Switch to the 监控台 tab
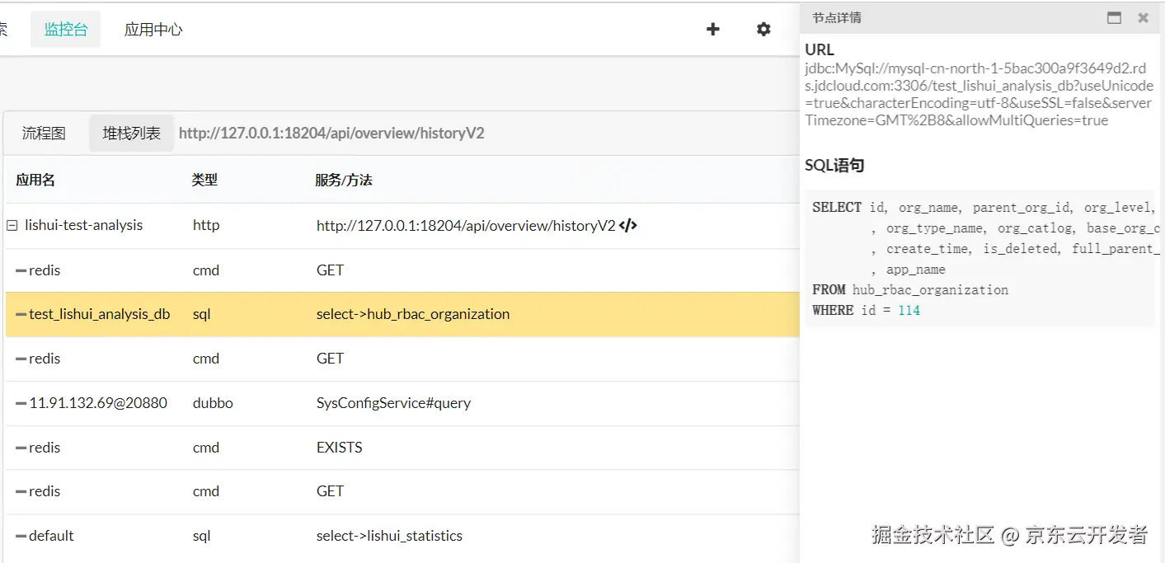This screenshot has height=563, width=1165. [66, 30]
